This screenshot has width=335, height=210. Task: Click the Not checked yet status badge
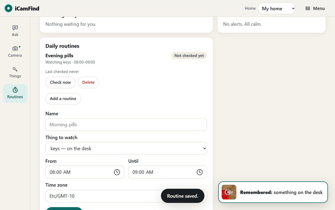[x=189, y=55]
